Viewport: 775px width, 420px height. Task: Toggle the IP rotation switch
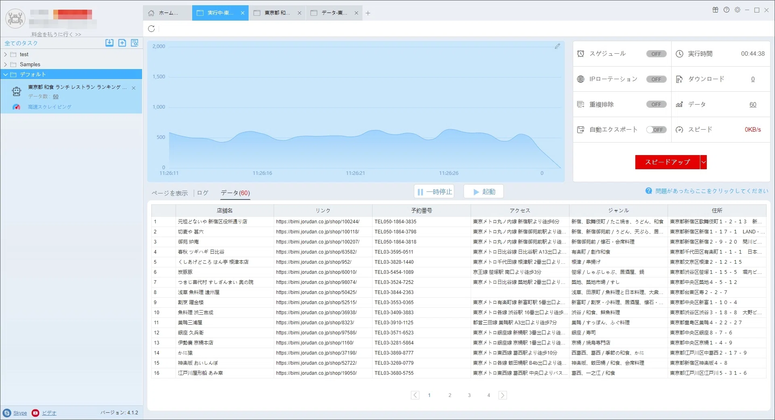point(656,79)
